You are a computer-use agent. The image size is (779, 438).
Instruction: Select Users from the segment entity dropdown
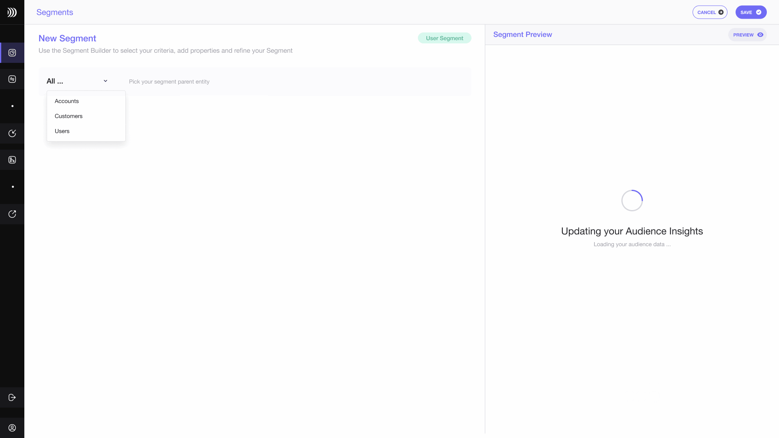click(62, 131)
